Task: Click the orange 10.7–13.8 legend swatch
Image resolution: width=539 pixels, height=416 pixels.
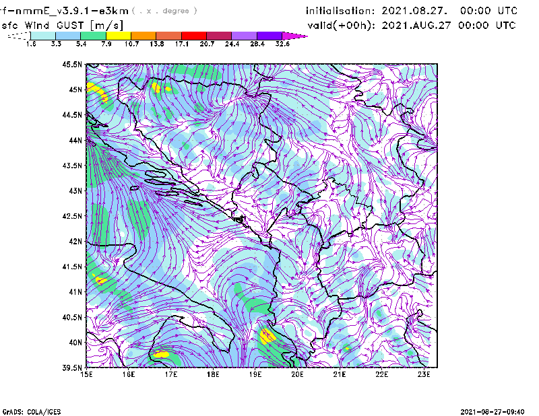Action: (x=144, y=36)
